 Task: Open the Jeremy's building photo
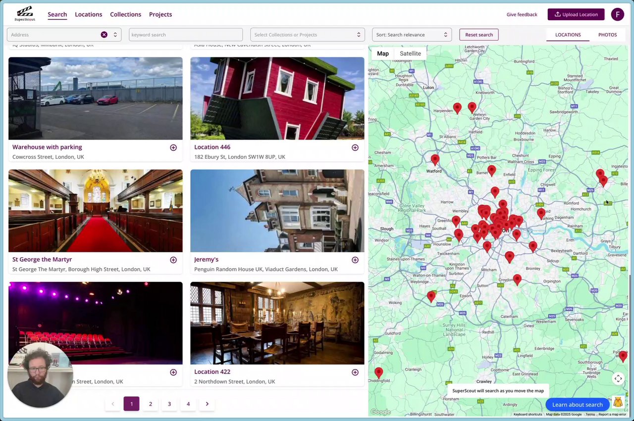[277, 211]
